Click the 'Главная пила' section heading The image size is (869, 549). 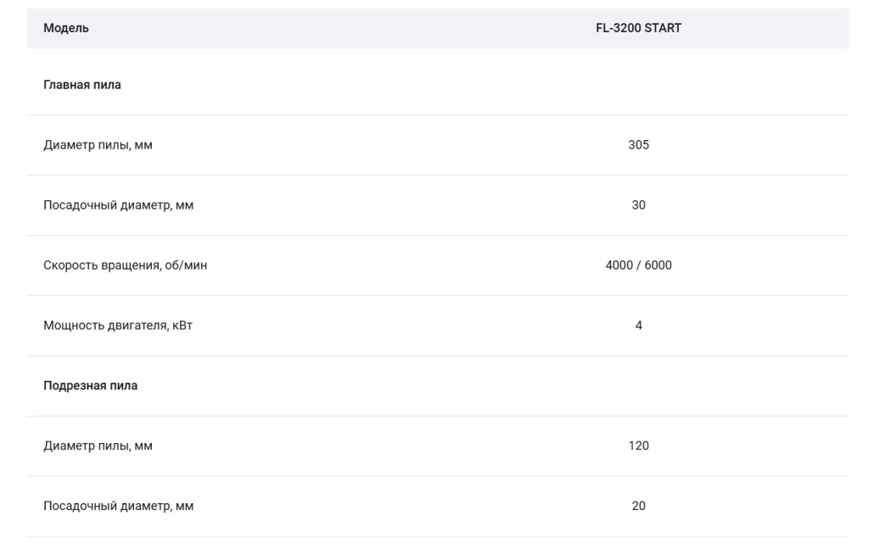[82, 85]
